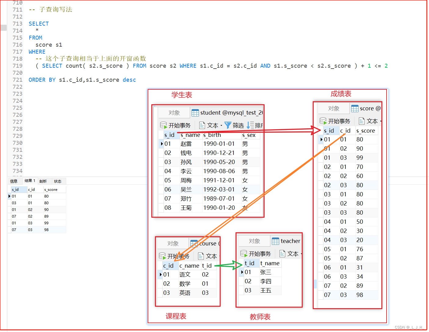This screenshot has height=332, width=429.
Task: Switch to the 信息 tab
Action: click(x=14, y=181)
